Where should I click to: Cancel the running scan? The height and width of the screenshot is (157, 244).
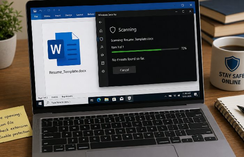(124, 70)
